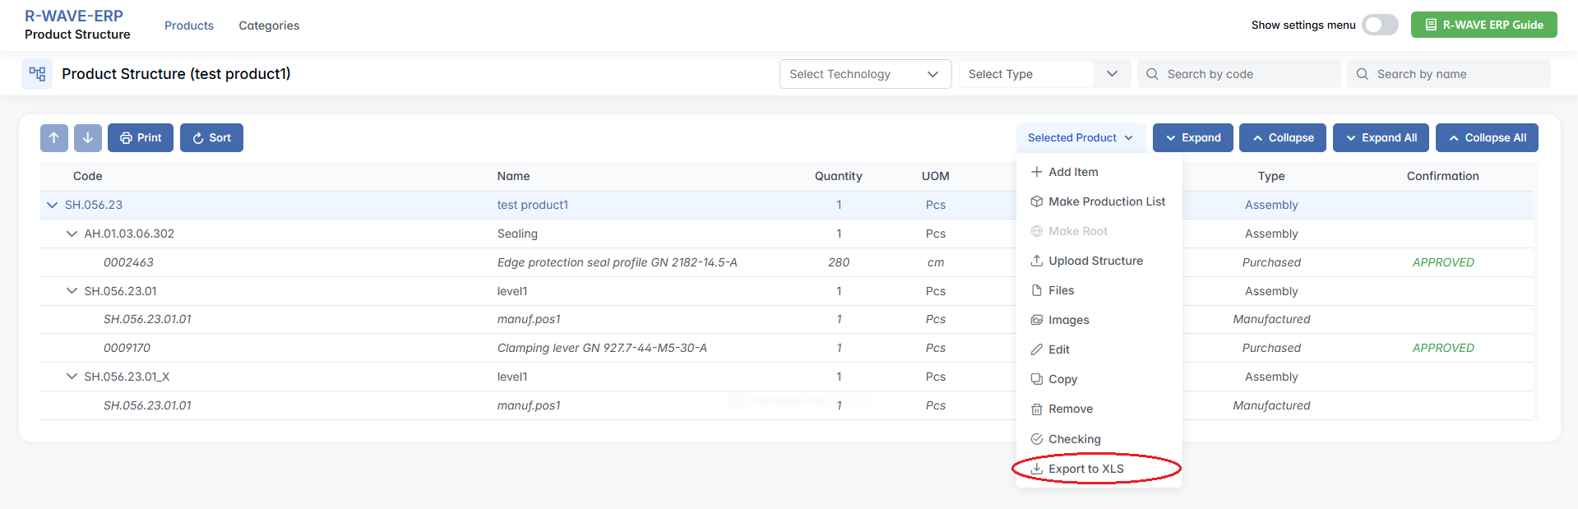Click the Sort button
Viewport: 1578px width, 509px height.
coord(211,138)
